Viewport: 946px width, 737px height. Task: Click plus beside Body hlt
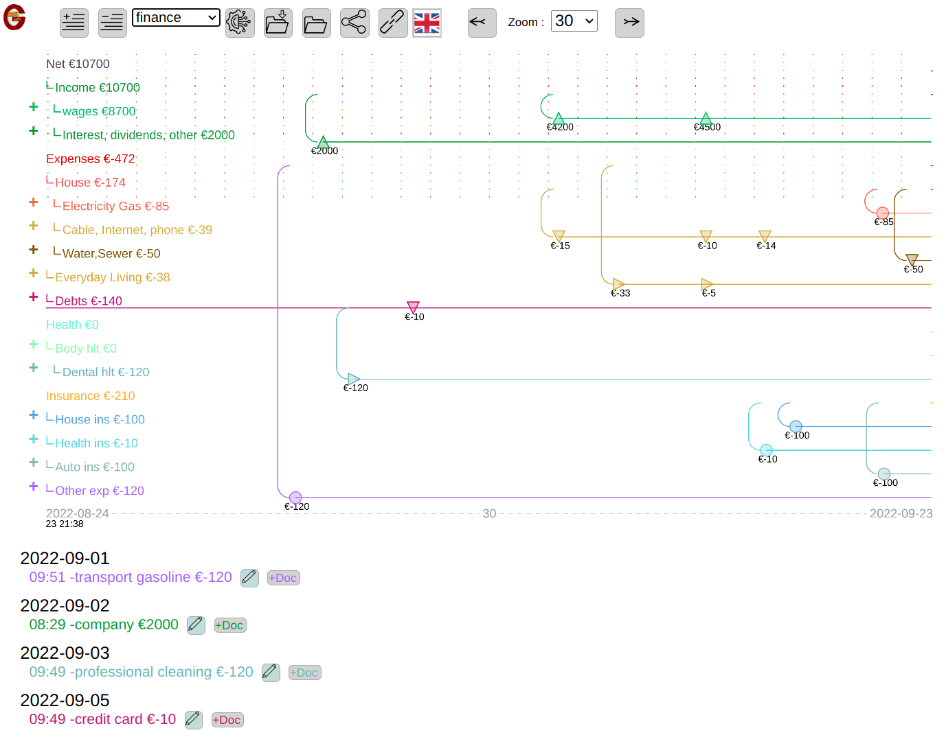point(33,344)
